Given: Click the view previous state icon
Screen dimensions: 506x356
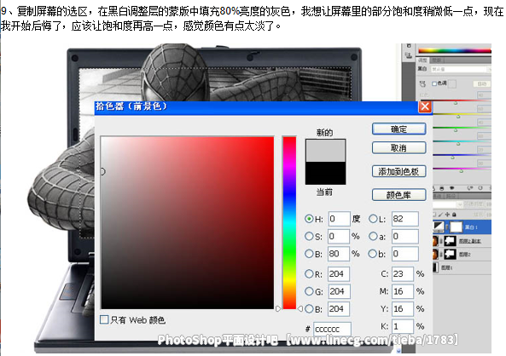Looking at the screenshot, I should [x=470, y=188].
